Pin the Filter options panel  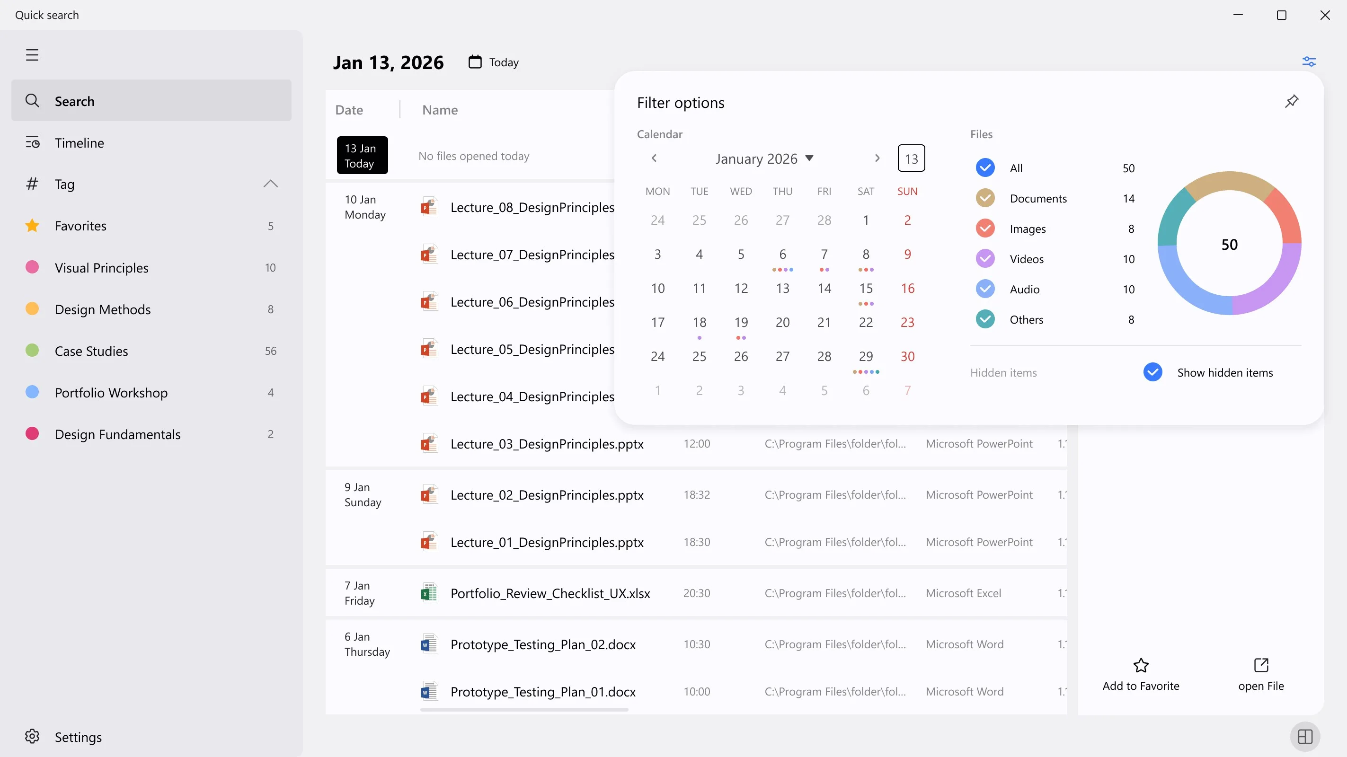[1292, 101]
